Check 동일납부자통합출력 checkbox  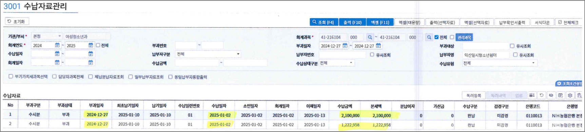coord(170,76)
